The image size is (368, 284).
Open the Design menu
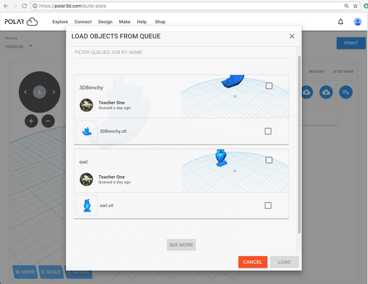[x=105, y=22]
